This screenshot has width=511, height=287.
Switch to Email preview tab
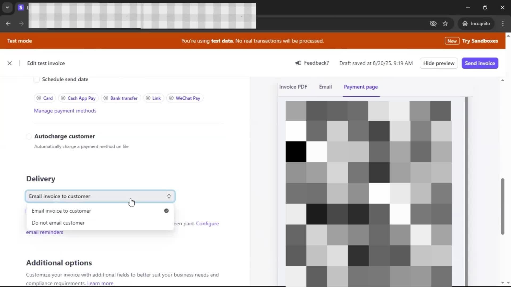pyautogui.click(x=325, y=87)
